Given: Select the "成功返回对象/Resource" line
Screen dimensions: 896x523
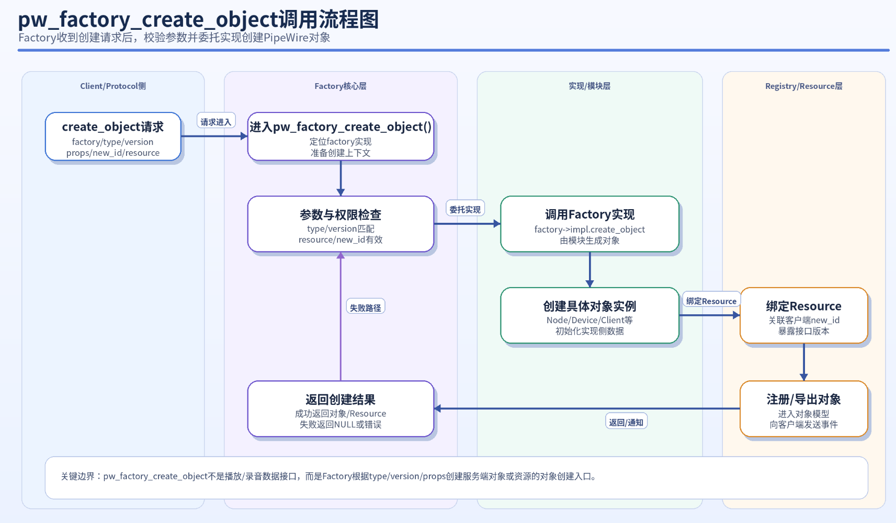Looking at the screenshot, I should [x=341, y=414].
